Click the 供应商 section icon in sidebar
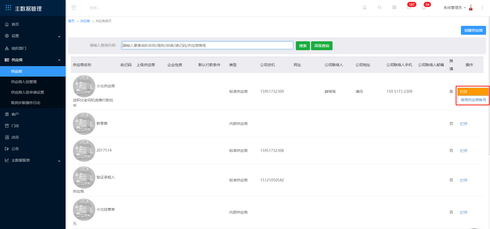490x229 pixels. pyautogui.click(x=7, y=60)
